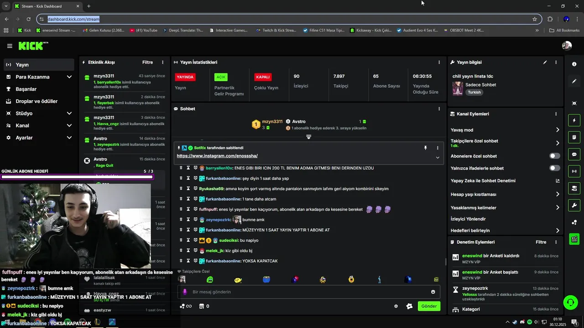Open the pinned Instagram link
The height and width of the screenshot is (328, 584).
coord(217,156)
